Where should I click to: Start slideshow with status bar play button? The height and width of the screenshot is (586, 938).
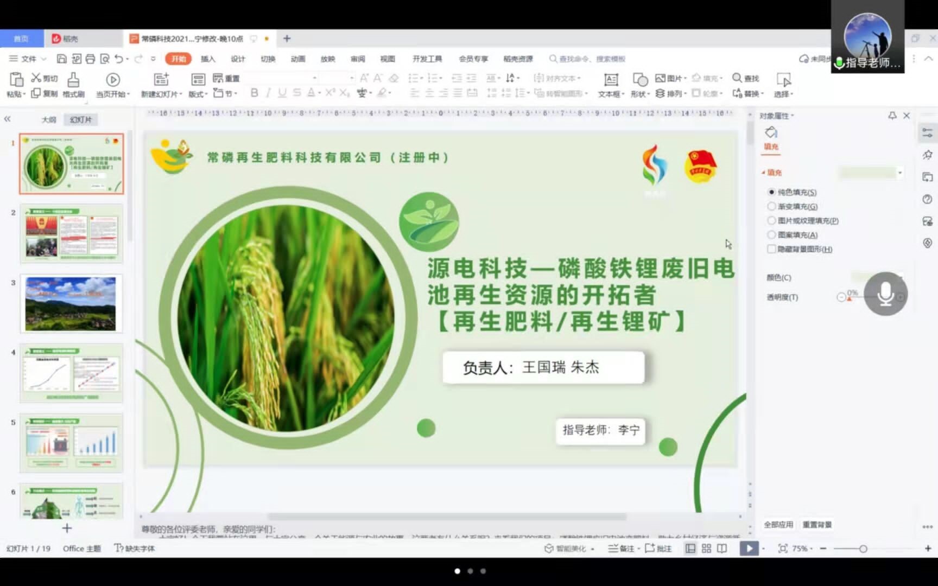(x=749, y=549)
